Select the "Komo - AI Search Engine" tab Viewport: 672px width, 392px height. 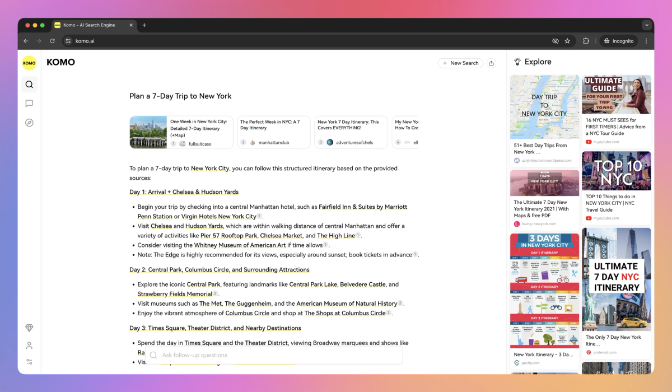(90, 25)
